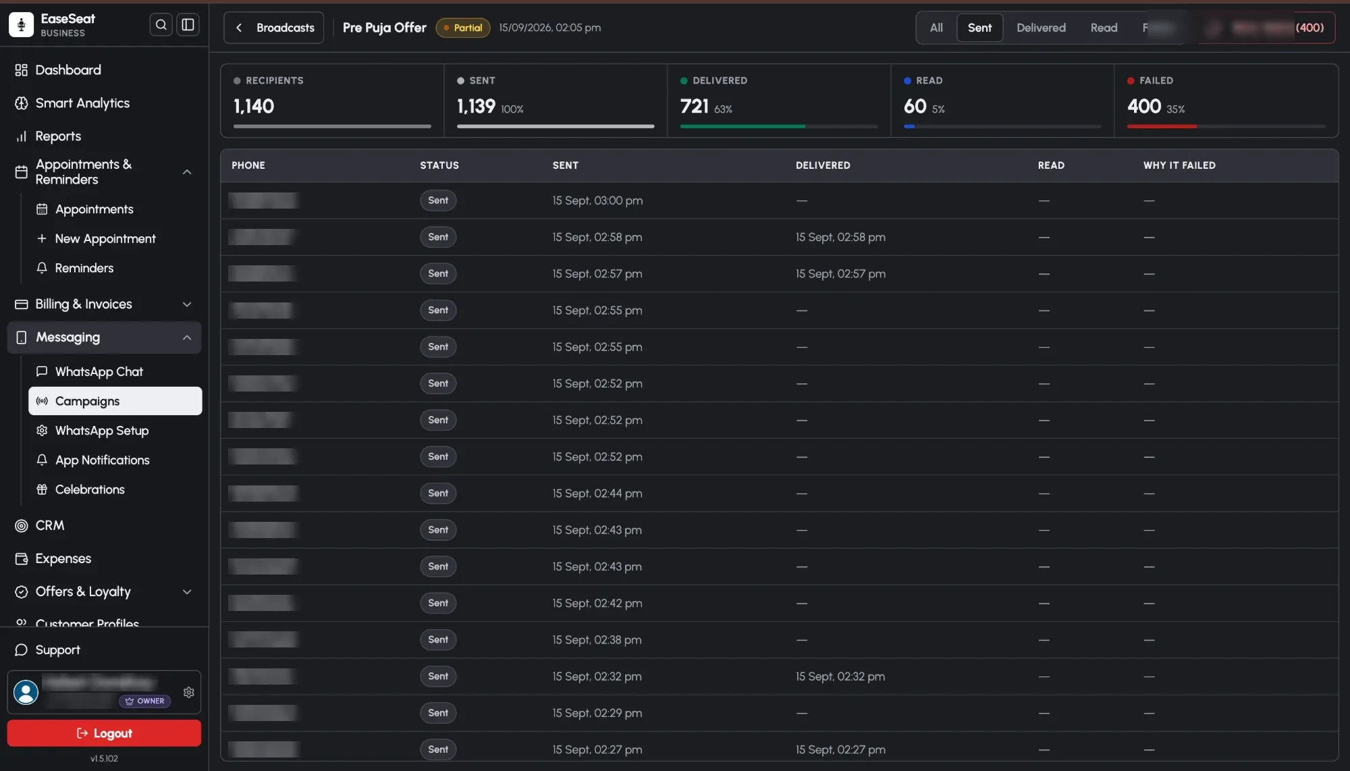Screen dimensions: 1350x771
Task: Switch to the Read filter tab
Action: (x=1104, y=28)
